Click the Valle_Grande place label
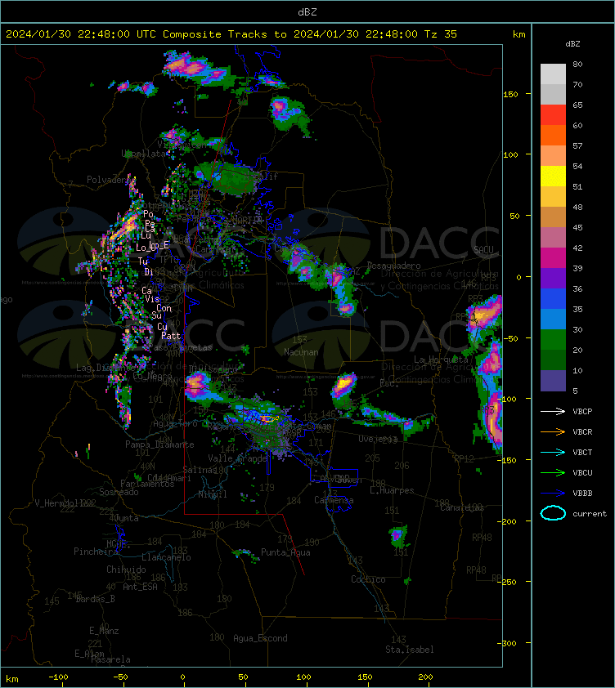615x688 pixels. (x=237, y=458)
